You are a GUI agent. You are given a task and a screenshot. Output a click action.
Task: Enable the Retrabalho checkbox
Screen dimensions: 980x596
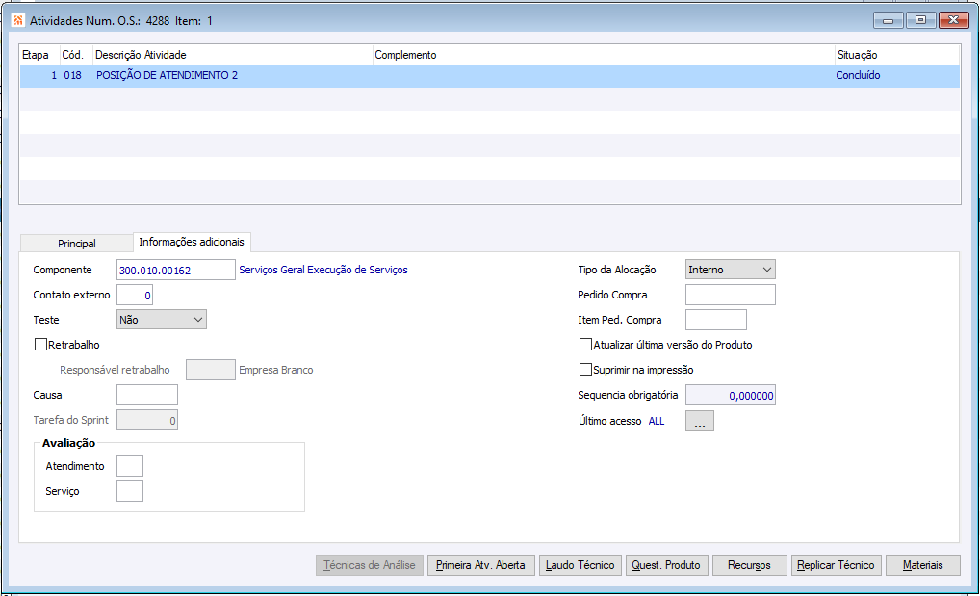[x=41, y=344]
